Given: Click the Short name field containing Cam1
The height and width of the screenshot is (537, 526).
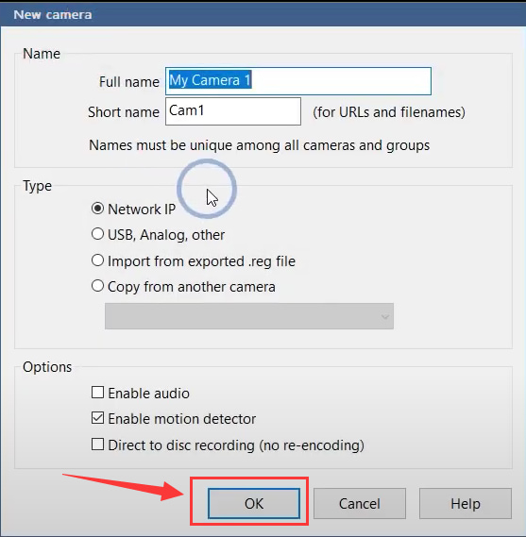Looking at the screenshot, I should 233,111.
